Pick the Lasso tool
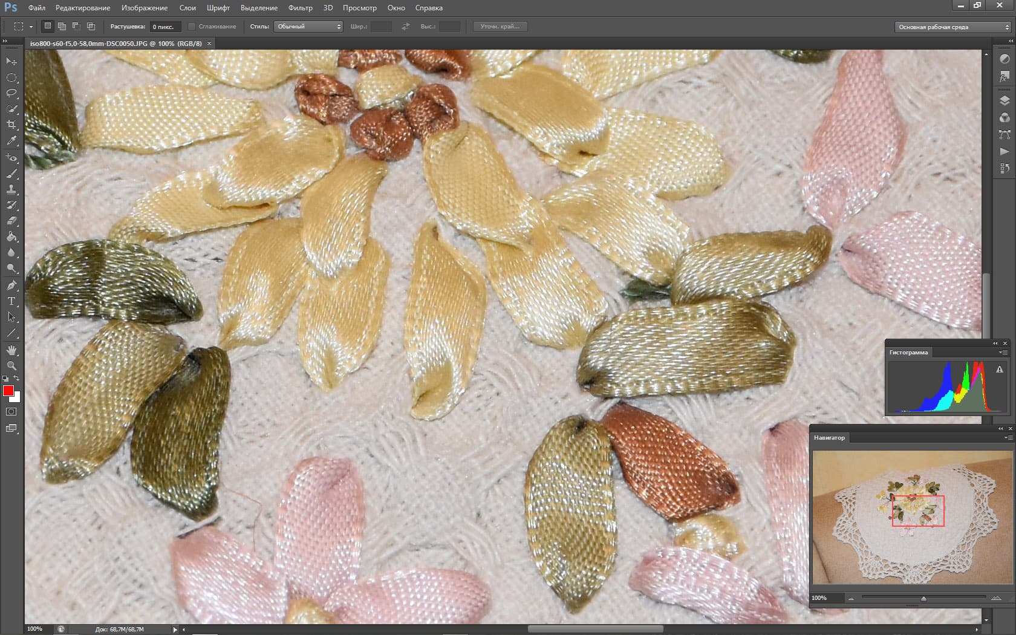This screenshot has width=1016, height=635. [11, 93]
